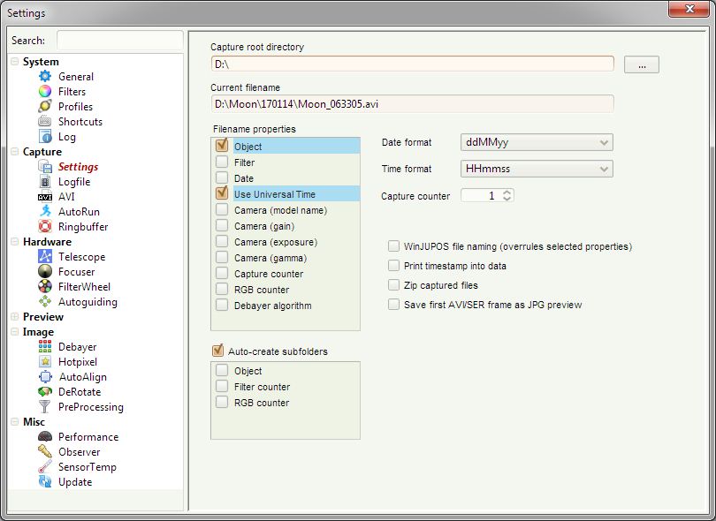
Task: Check Camera (gamma) property
Action: [x=222, y=258]
